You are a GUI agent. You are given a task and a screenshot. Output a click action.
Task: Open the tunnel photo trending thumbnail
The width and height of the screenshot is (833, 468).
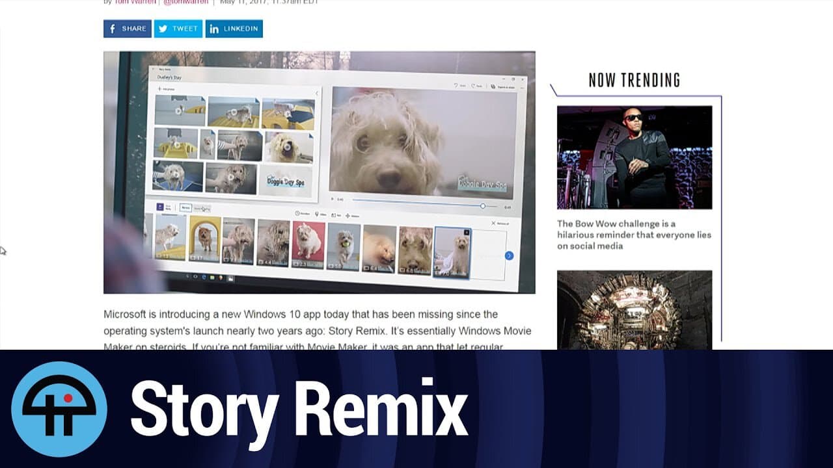pyautogui.click(x=635, y=310)
